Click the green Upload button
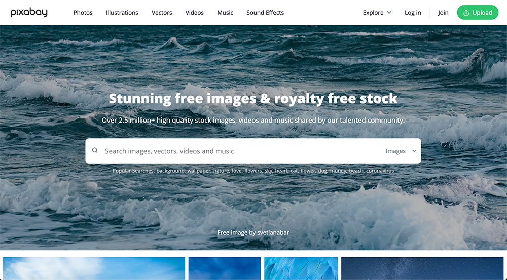507x280 pixels. click(478, 13)
